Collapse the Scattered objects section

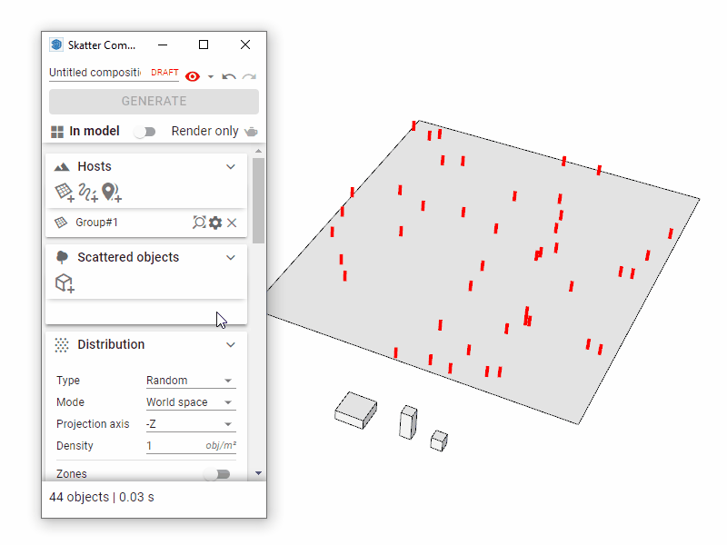(231, 258)
